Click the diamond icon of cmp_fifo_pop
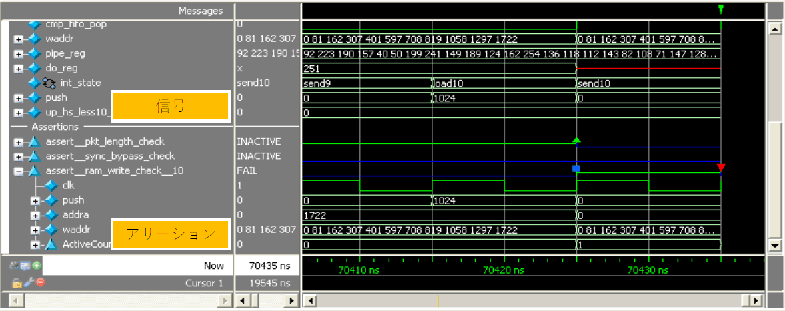This screenshot has height=311, width=785. [34, 25]
